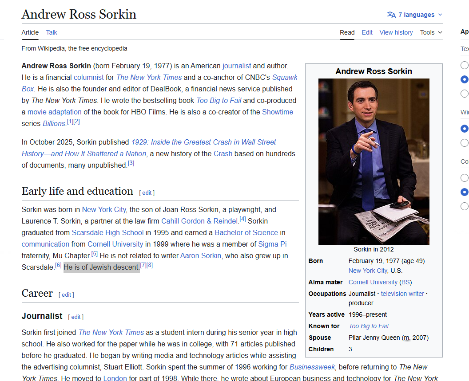Image resolution: width=469 pixels, height=381 pixels.
Task: Open the Squawk Box link
Action: [x=285, y=77]
